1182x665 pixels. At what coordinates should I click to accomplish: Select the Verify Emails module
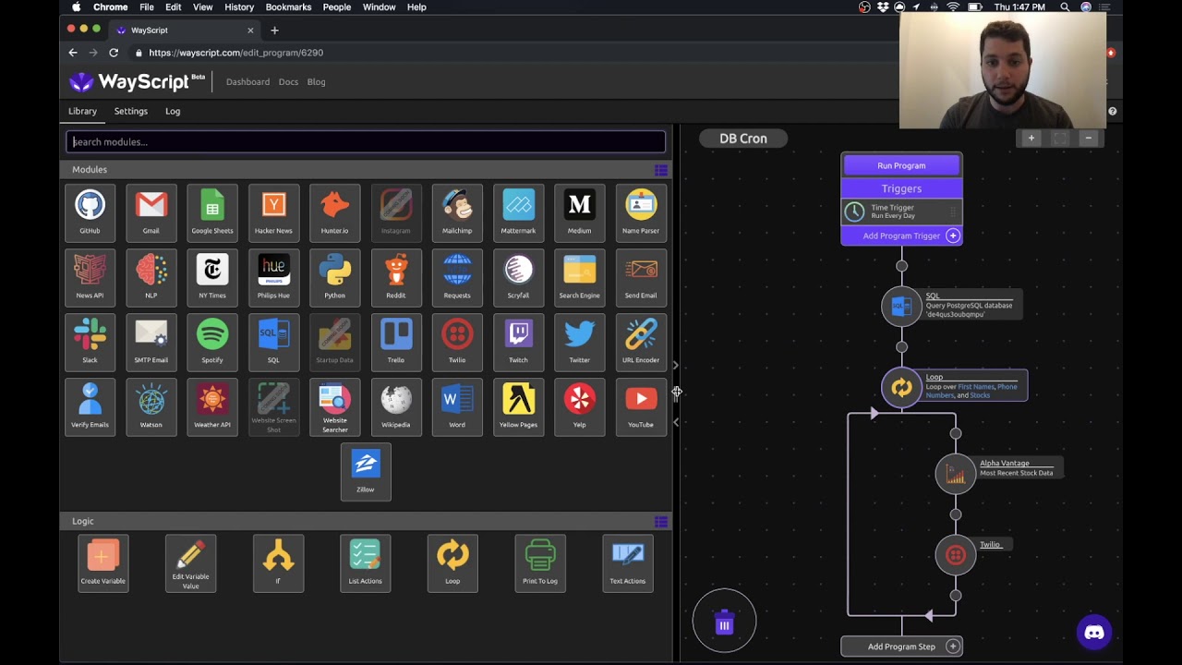coord(90,406)
